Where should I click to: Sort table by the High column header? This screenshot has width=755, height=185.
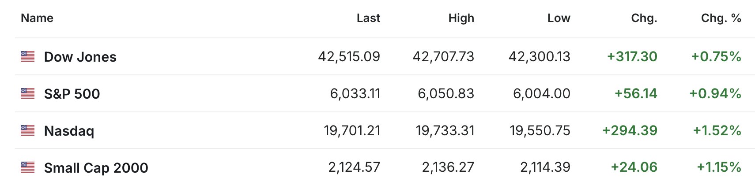461,18
